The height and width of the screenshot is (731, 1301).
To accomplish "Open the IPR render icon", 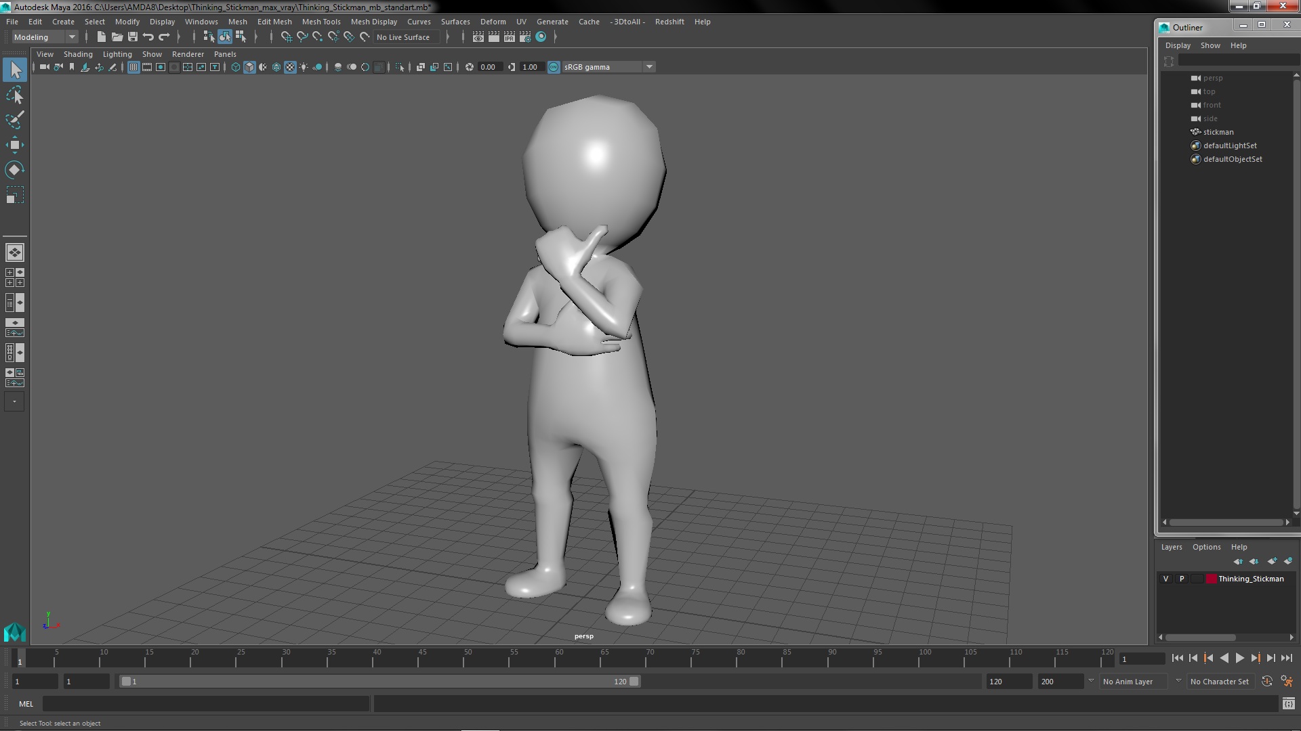I will point(509,37).
